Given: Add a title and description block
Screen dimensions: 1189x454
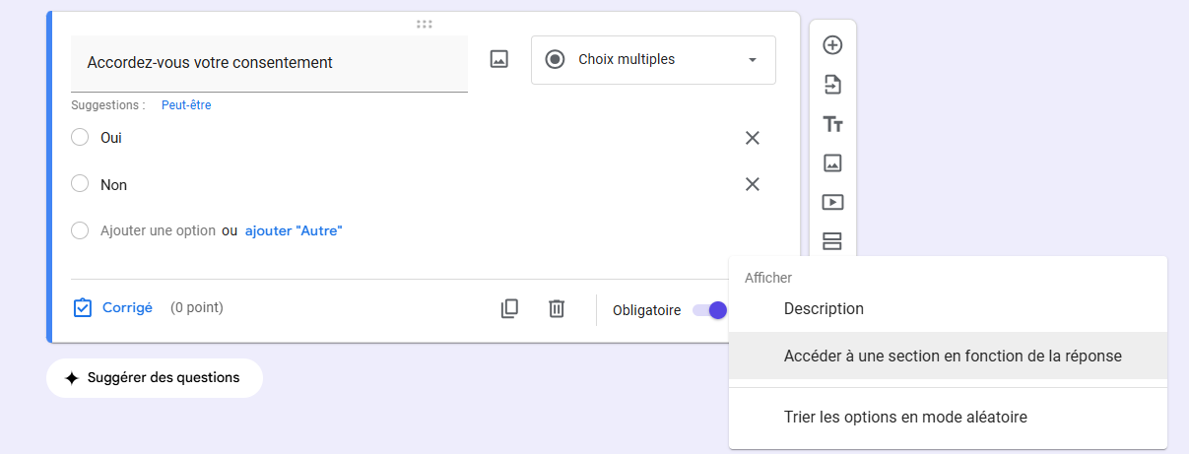Looking at the screenshot, I should tap(832, 124).
